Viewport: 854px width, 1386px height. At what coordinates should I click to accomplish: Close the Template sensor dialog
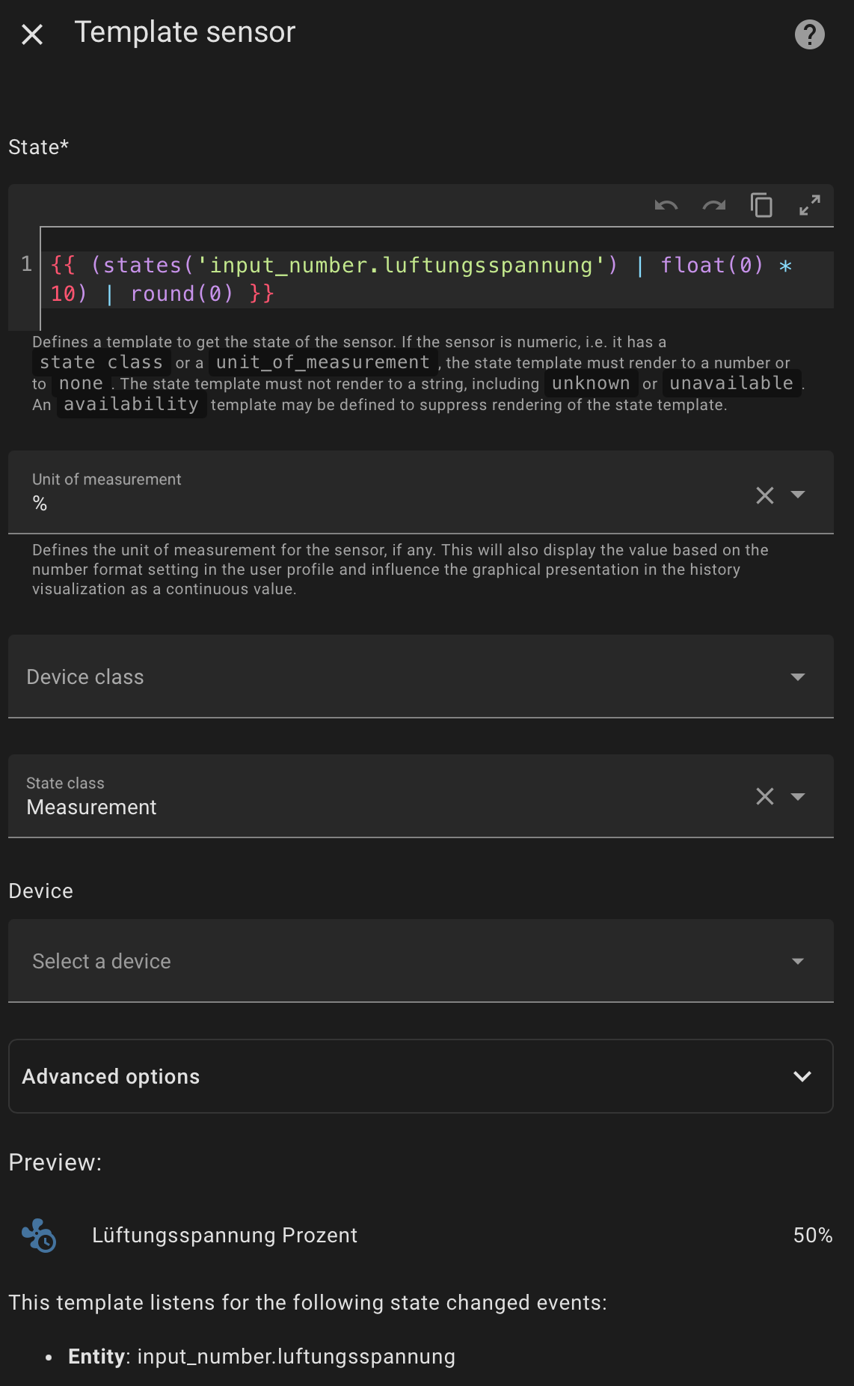[32, 34]
